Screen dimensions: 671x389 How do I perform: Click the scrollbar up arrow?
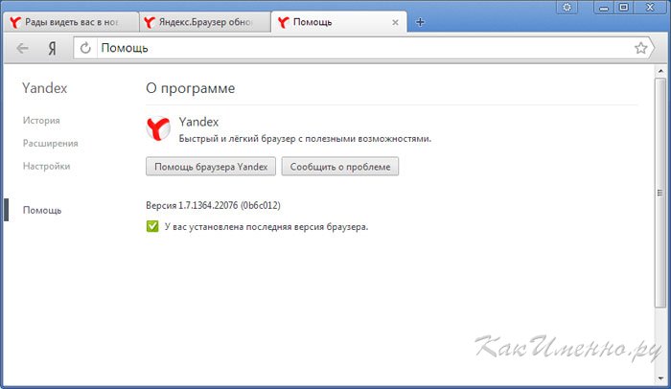(660, 71)
